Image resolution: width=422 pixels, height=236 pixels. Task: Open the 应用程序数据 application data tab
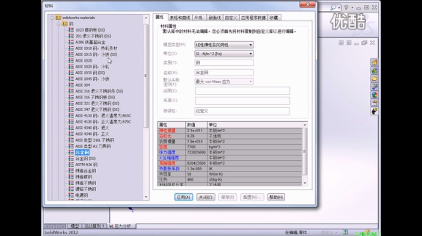pos(253,18)
